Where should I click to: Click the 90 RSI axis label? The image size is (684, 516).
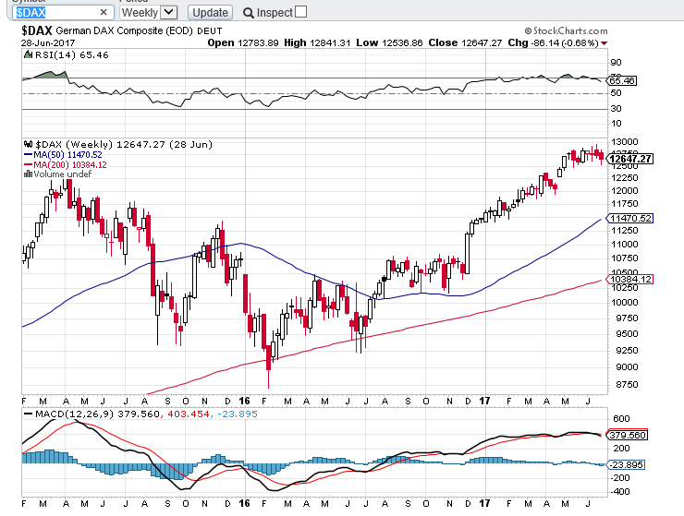617,63
